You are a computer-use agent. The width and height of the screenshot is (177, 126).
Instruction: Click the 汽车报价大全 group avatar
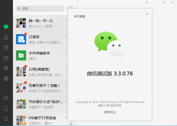point(21,104)
